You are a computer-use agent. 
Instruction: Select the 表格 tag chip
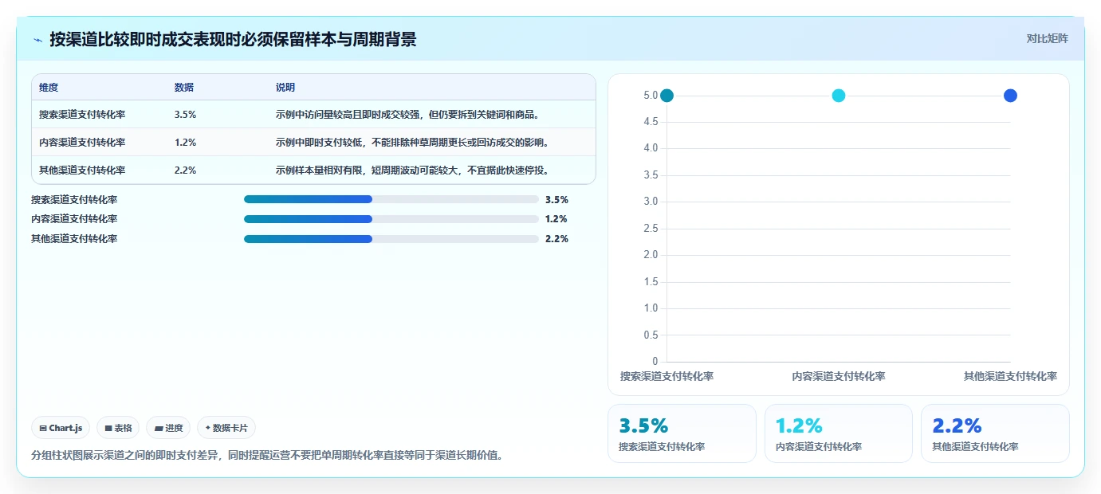coord(118,428)
